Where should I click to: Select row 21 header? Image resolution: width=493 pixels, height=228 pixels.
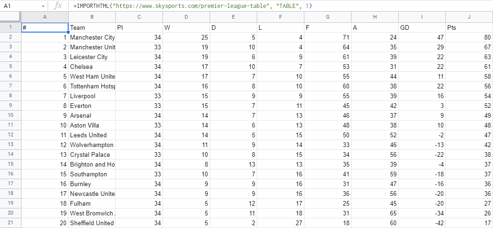click(10, 223)
